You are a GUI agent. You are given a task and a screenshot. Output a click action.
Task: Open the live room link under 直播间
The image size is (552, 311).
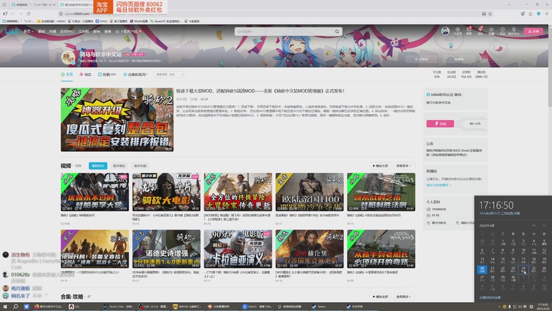tap(439, 185)
